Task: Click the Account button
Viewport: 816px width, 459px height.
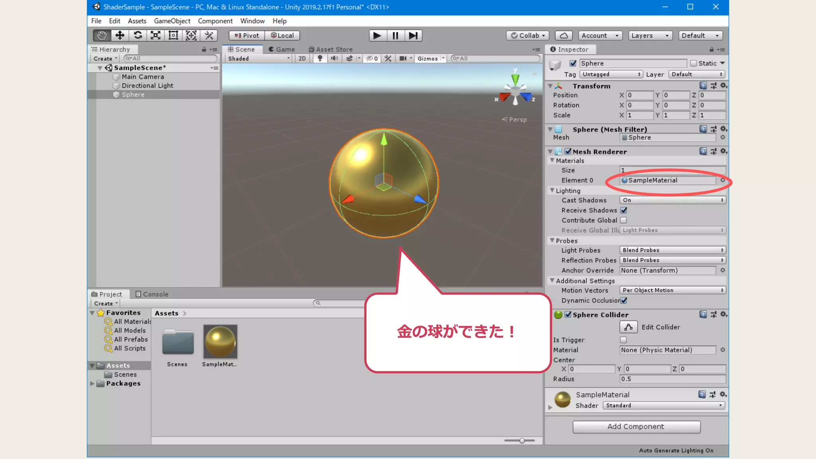Action: [x=600, y=35]
